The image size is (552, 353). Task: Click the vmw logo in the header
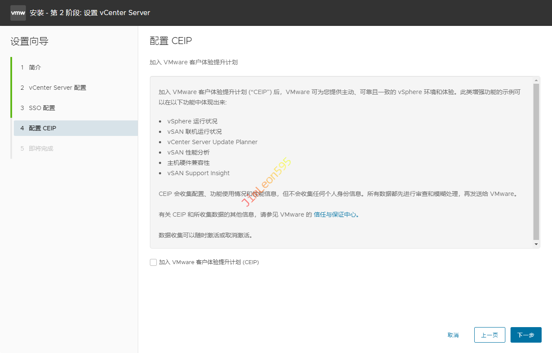click(x=18, y=13)
